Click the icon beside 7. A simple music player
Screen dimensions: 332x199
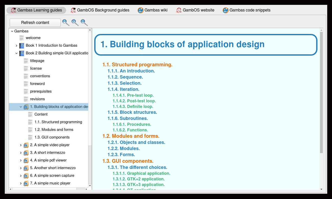(x=26, y=183)
